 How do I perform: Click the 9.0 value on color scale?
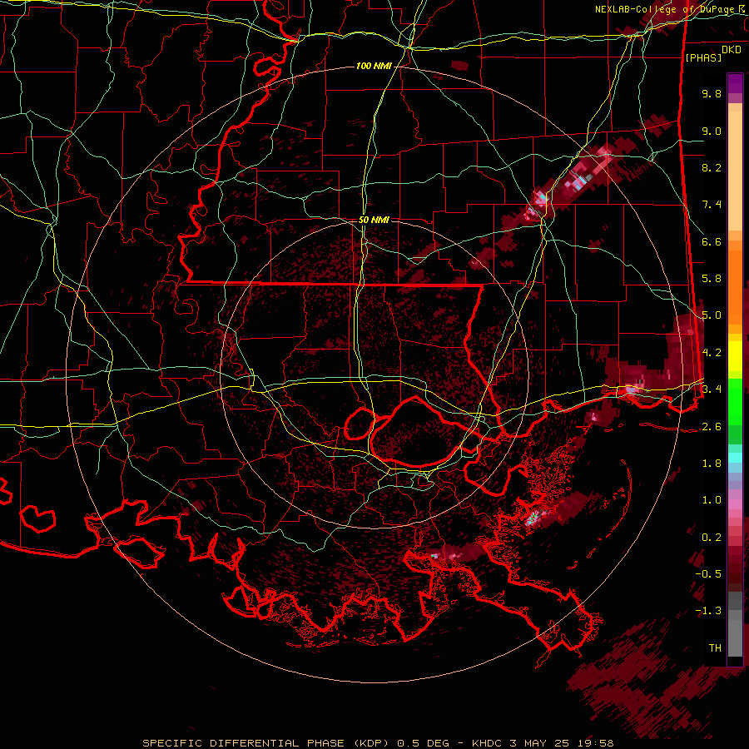pyautogui.click(x=712, y=131)
